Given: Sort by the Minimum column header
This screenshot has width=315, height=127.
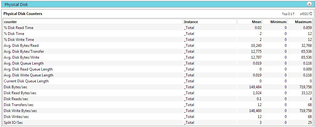Looking at the screenshot, I should click(275, 22).
